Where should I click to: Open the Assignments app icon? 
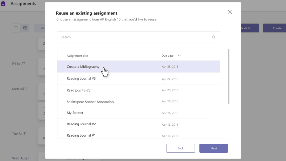click(x=3, y=4)
